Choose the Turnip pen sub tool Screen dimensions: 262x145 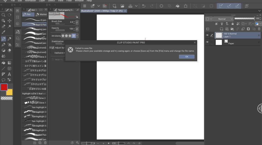click(35, 34)
